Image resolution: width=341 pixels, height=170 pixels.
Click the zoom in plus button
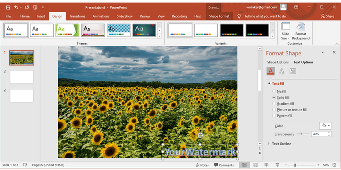(318, 165)
